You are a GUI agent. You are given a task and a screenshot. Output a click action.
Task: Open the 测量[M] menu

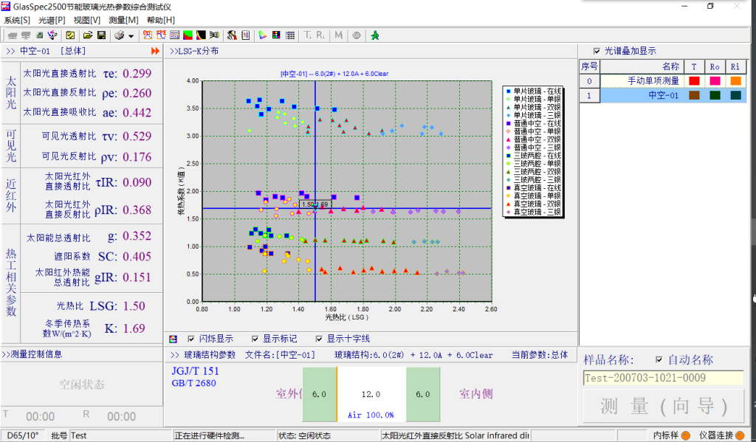[x=123, y=20]
